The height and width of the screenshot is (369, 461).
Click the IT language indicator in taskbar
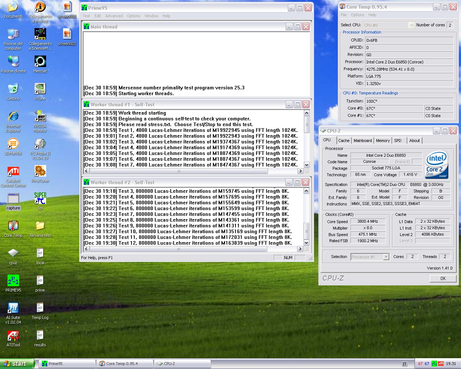click(x=404, y=364)
